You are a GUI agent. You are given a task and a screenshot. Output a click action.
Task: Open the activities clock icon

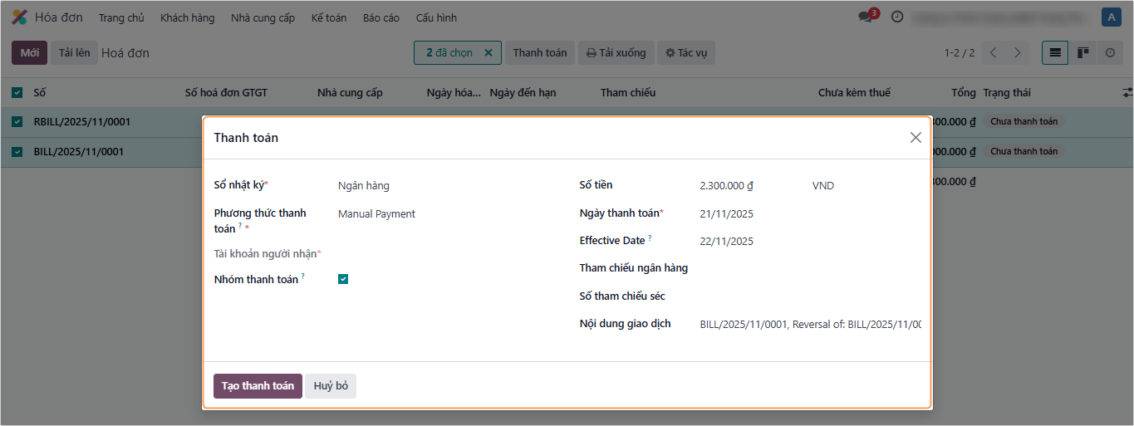(897, 17)
